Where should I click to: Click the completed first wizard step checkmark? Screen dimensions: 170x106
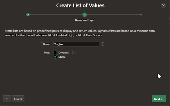click(28, 15)
